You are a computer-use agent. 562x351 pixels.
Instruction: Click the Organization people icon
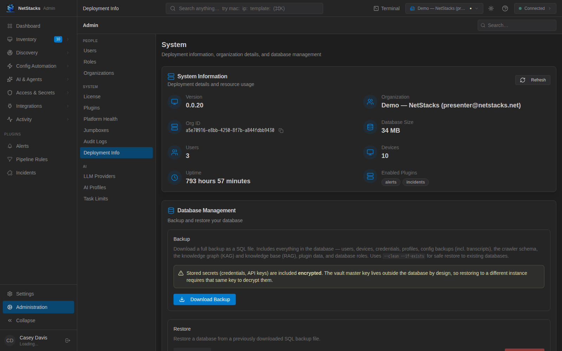[x=370, y=102]
